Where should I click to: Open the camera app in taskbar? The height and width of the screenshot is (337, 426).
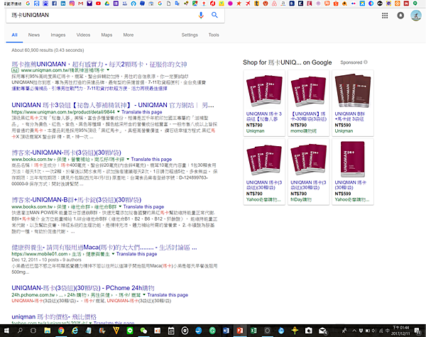tap(308, 331)
